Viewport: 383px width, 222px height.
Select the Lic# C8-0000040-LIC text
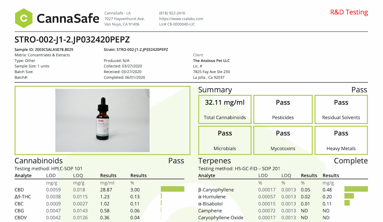click(x=177, y=24)
